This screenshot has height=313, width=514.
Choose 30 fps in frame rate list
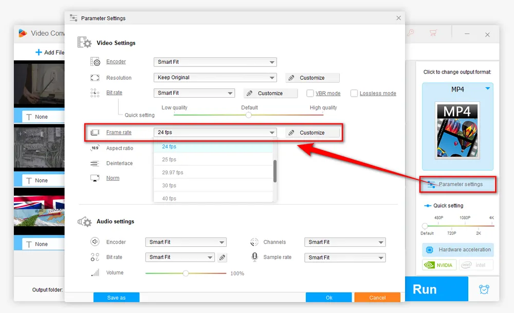169,186
